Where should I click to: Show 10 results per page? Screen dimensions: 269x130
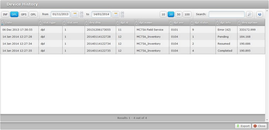click(x=163, y=15)
